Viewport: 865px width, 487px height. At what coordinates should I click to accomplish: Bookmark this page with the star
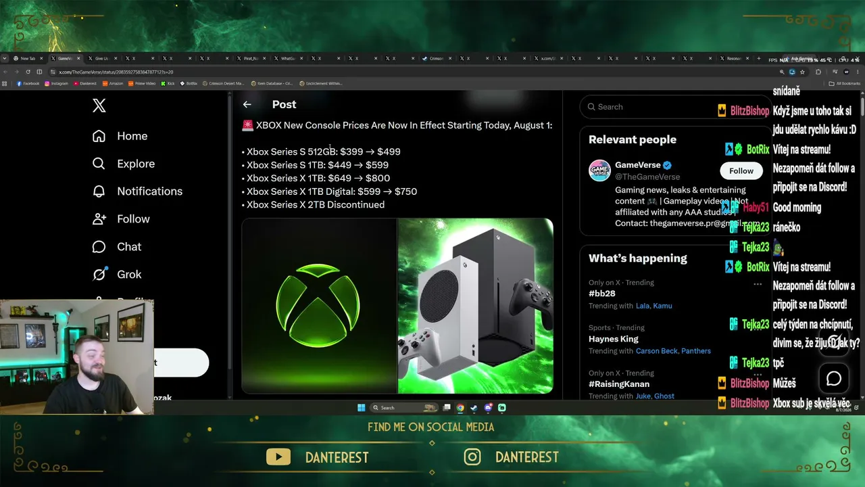tap(802, 72)
